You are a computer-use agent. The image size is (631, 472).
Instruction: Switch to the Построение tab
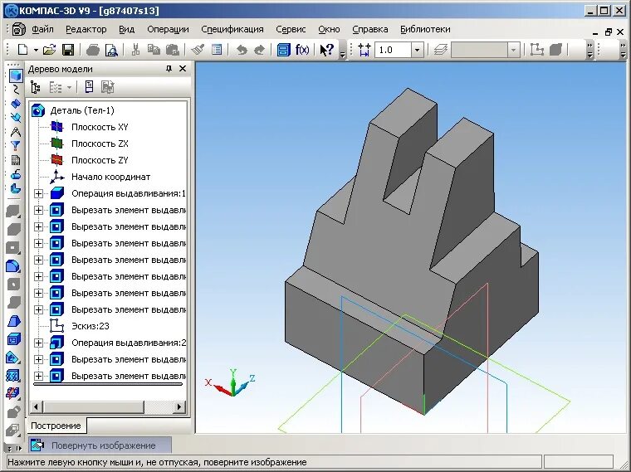pyautogui.click(x=56, y=426)
